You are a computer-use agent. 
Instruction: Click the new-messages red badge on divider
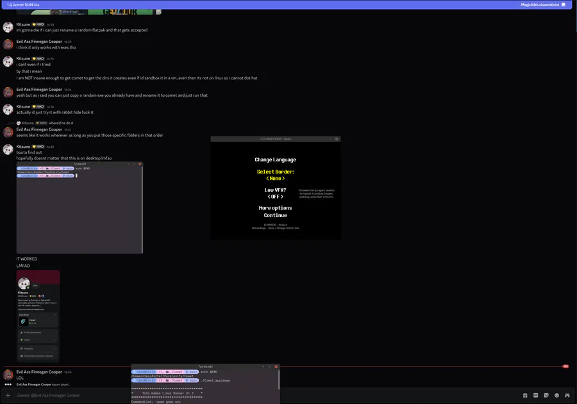[x=565, y=366]
